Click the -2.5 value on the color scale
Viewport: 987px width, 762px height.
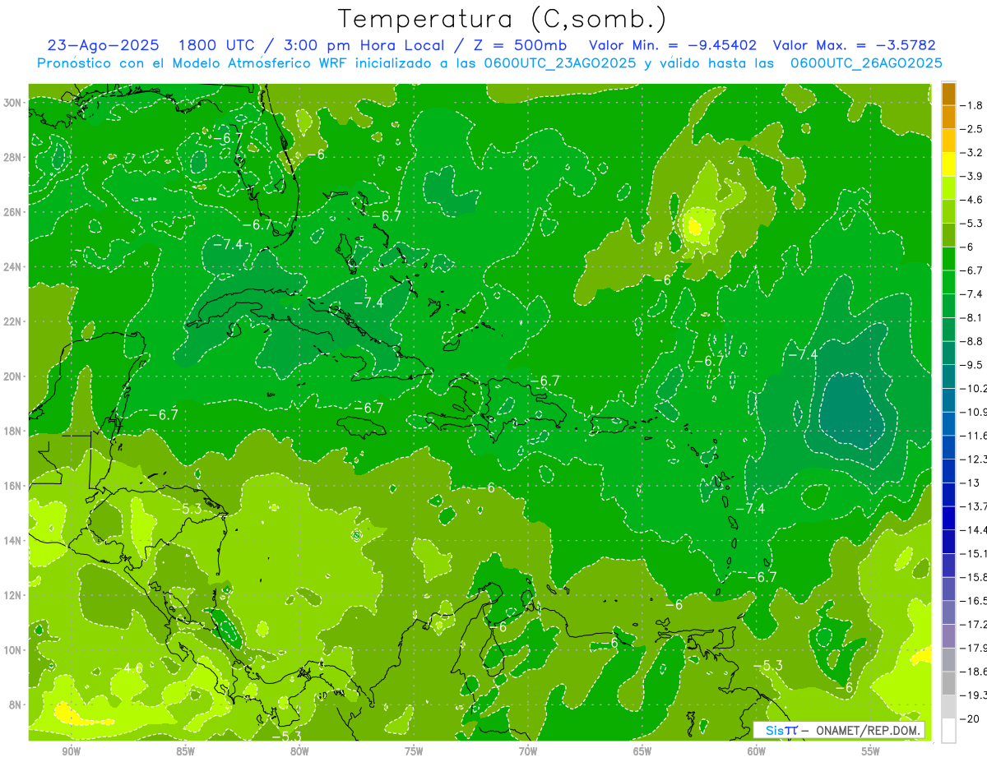[973, 129]
